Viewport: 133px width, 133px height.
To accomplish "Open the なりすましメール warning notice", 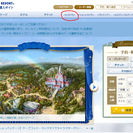I will coord(23,24).
